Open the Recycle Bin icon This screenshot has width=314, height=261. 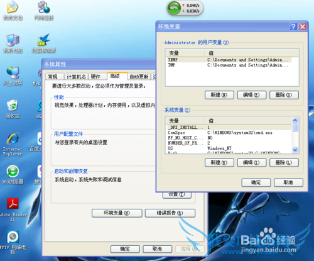point(13,109)
